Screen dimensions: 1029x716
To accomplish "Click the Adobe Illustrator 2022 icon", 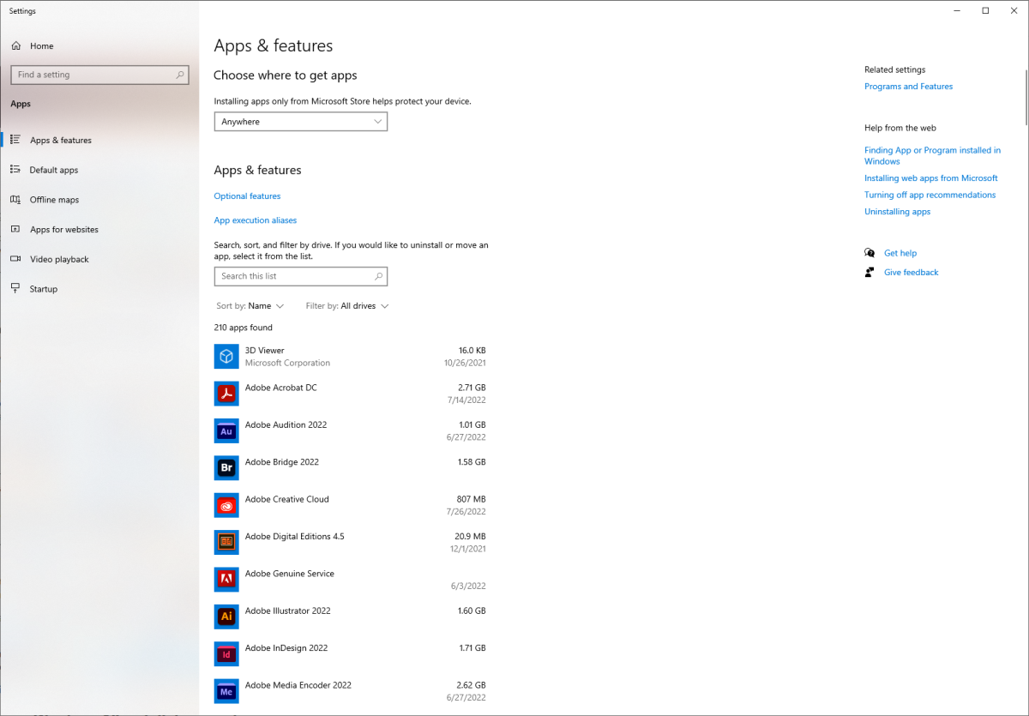I will pyautogui.click(x=226, y=617).
